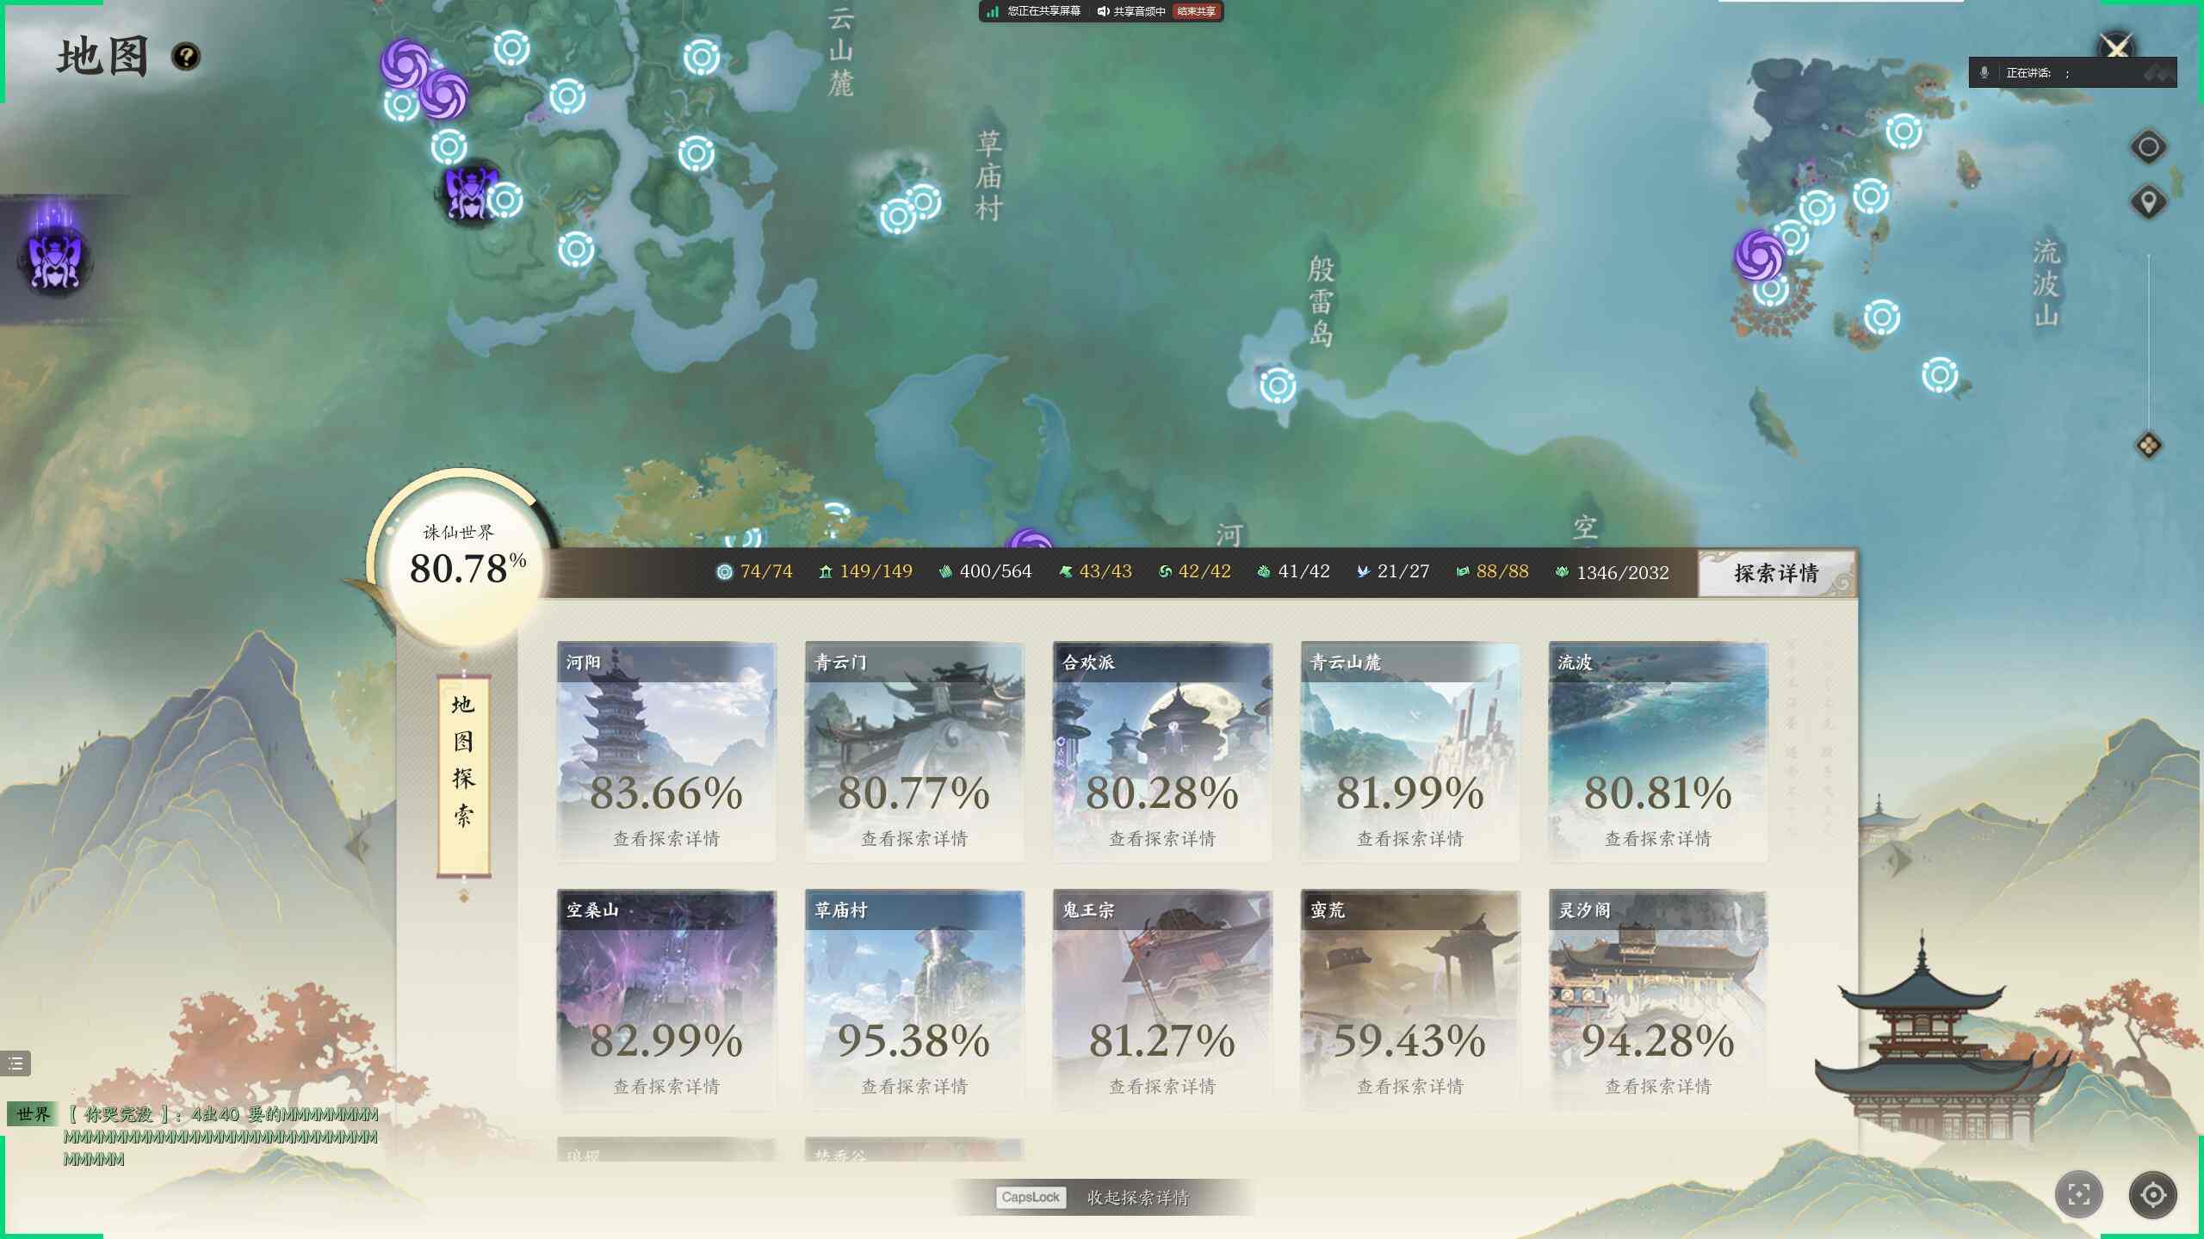Click the 您正在共享屏幕 status text
The image size is (2204, 1239).
(x=1044, y=11)
